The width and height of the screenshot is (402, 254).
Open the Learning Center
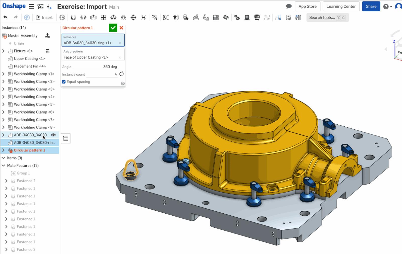click(x=341, y=7)
